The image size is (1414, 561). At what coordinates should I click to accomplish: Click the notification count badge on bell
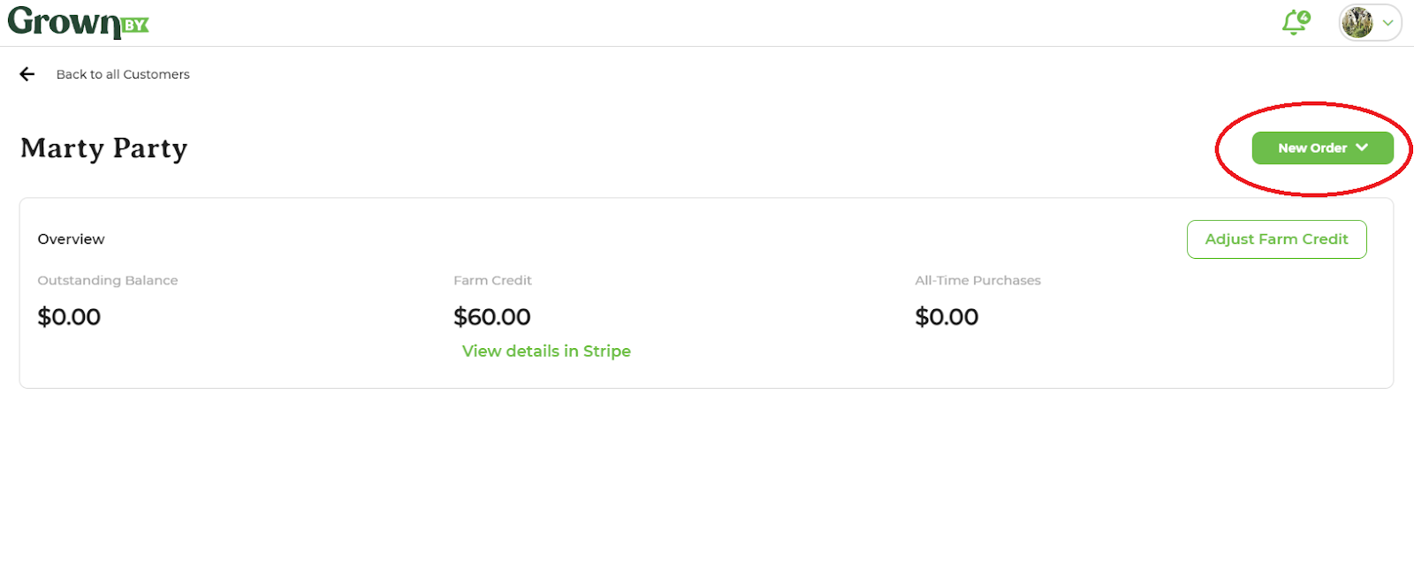(x=1304, y=17)
